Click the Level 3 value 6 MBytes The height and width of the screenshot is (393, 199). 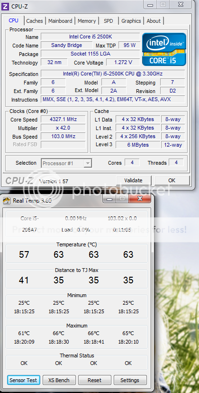click(x=138, y=145)
